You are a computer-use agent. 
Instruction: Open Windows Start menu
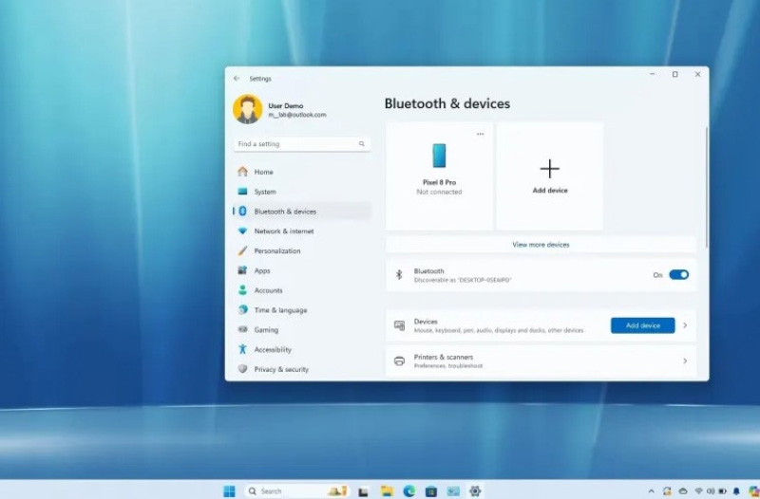tap(229, 490)
